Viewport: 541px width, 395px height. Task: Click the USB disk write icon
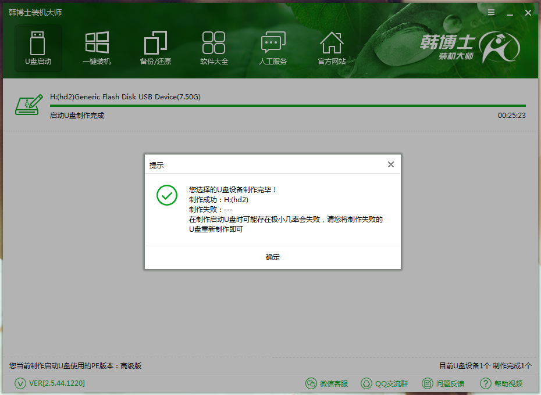coord(29,105)
